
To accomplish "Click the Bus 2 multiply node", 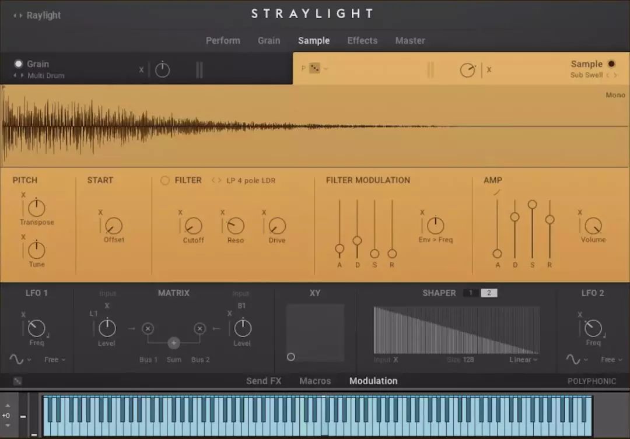I will pos(199,329).
